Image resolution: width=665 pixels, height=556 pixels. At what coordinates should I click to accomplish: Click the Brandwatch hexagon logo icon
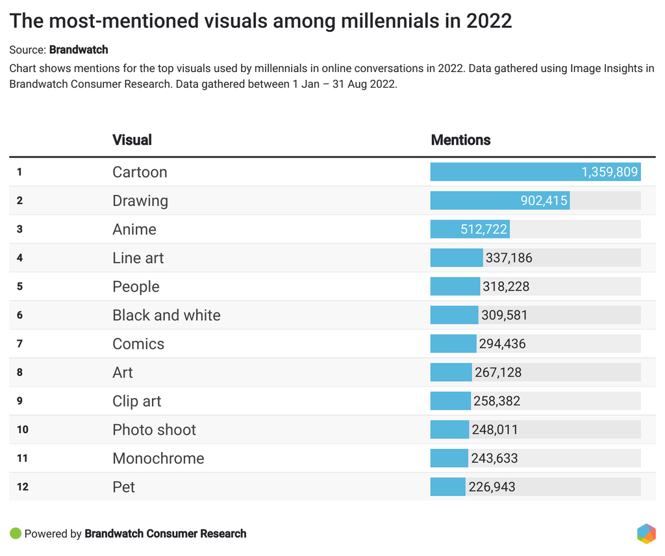coord(646,533)
